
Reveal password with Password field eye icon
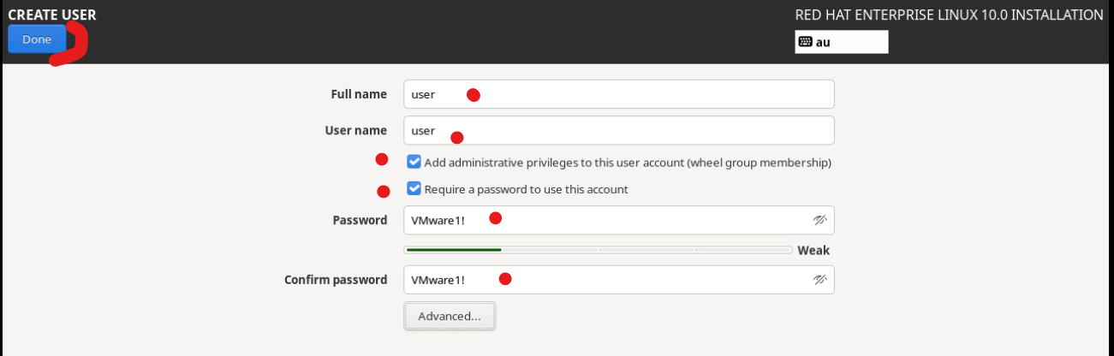pyautogui.click(x=819, y=220)
